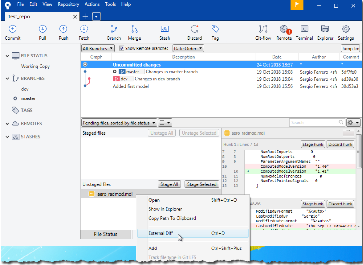Expand the STASHES section
The image size is (363, 265).
[x=7, y=137]
